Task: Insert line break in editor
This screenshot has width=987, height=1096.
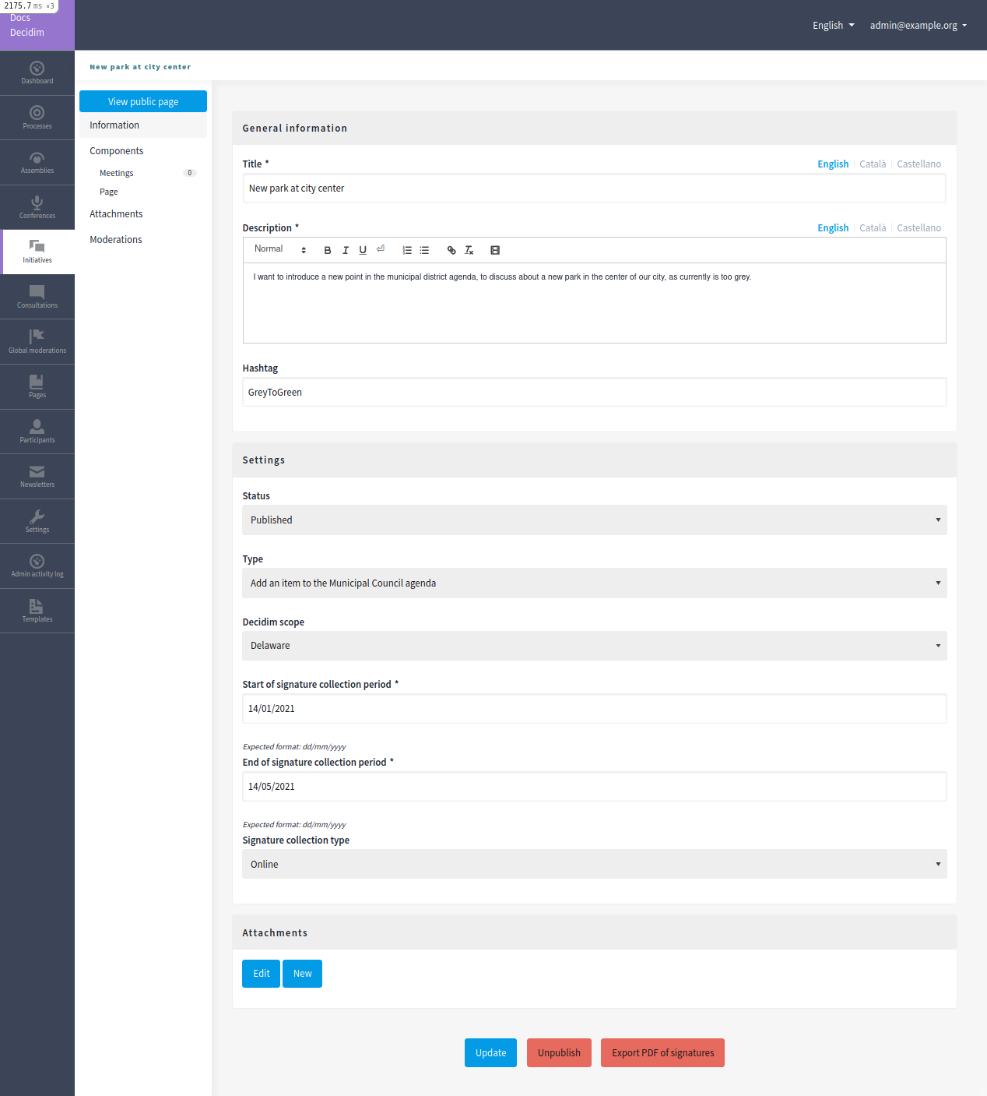Action: [381, 249]
